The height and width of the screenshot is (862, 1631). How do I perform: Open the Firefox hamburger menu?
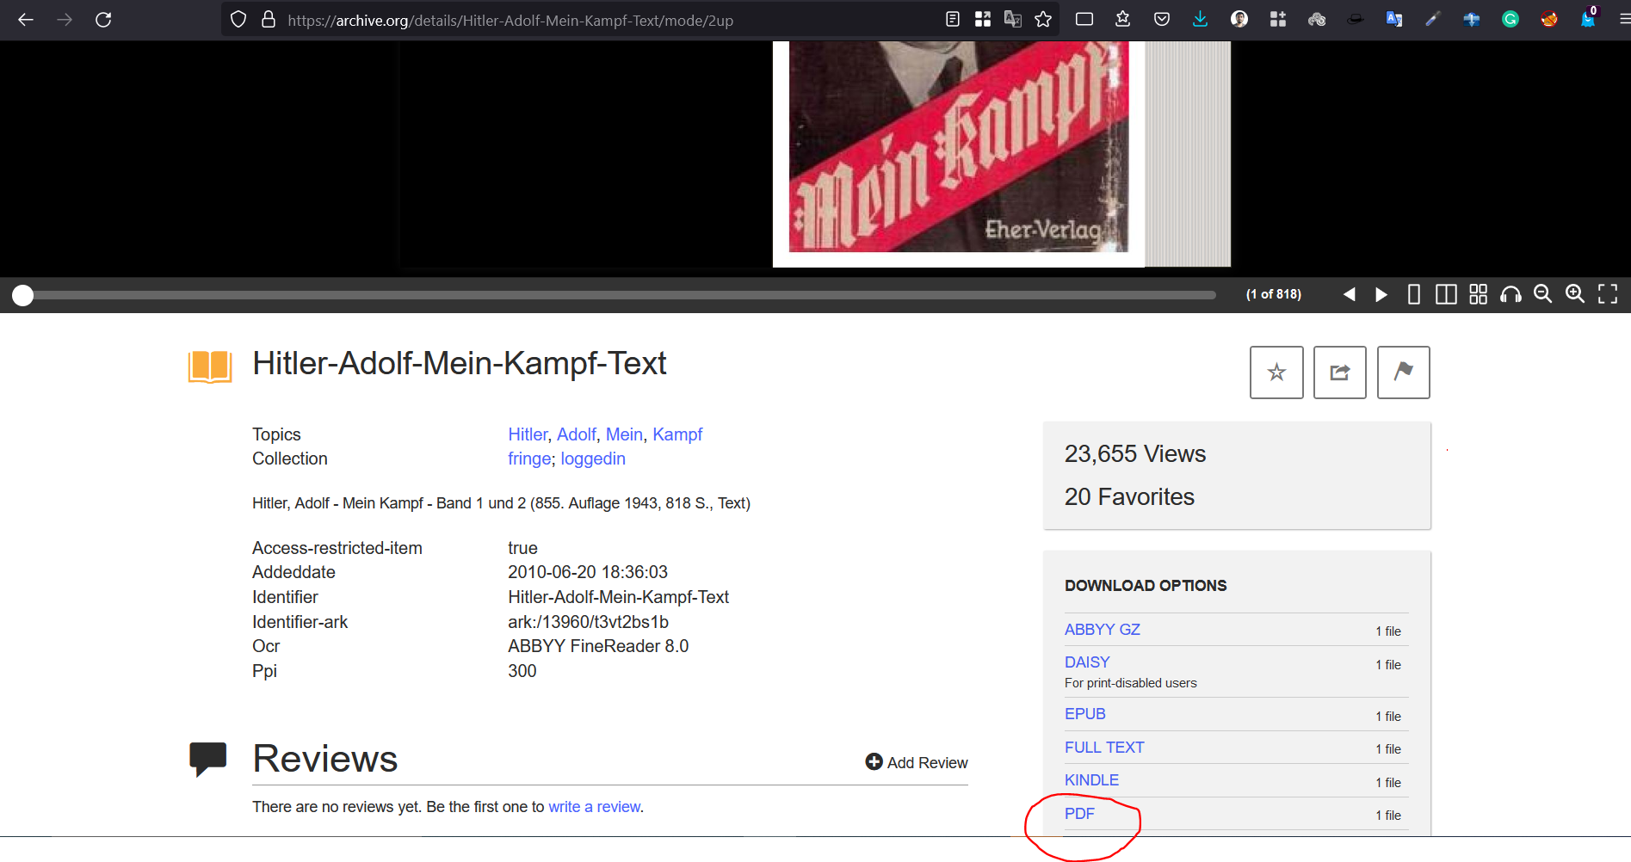1623,20
